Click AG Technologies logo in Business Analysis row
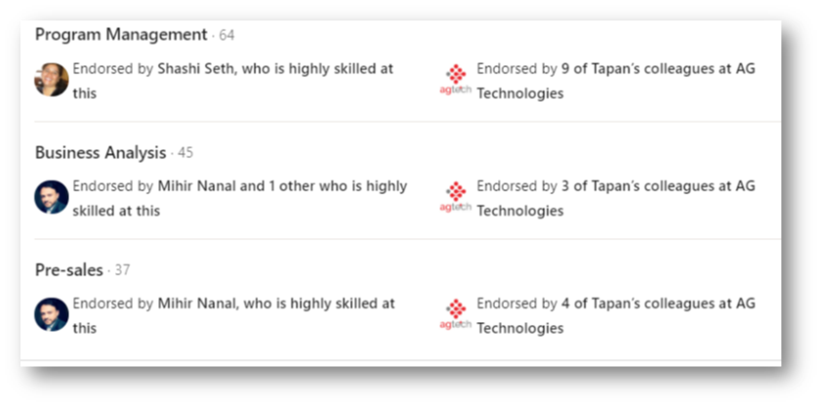Image resolution: width=823 pixels, height=408 pixels. pyautogui.click(x=455, y=197)
